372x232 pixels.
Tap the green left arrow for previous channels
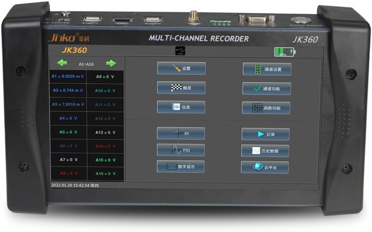coord(62,63)
